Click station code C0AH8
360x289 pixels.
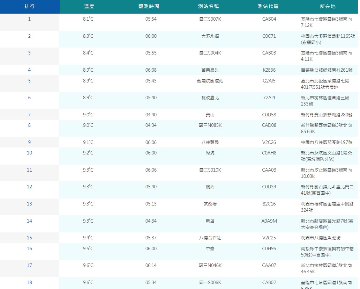click(269, 153)
